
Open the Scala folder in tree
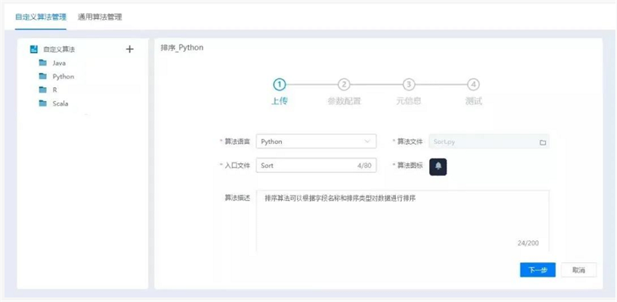(60, 104)
